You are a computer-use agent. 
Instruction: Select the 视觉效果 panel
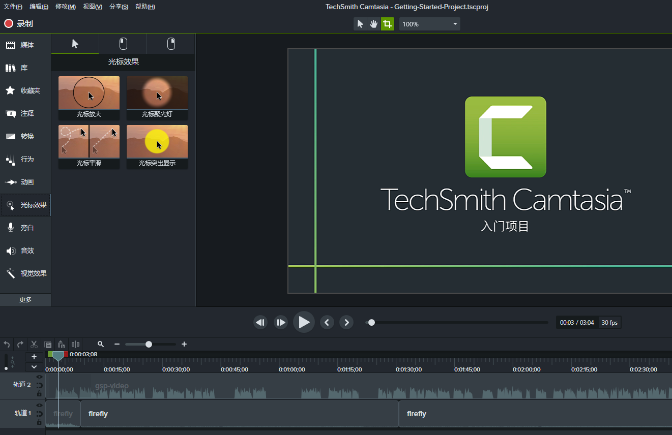coord(25,273)
